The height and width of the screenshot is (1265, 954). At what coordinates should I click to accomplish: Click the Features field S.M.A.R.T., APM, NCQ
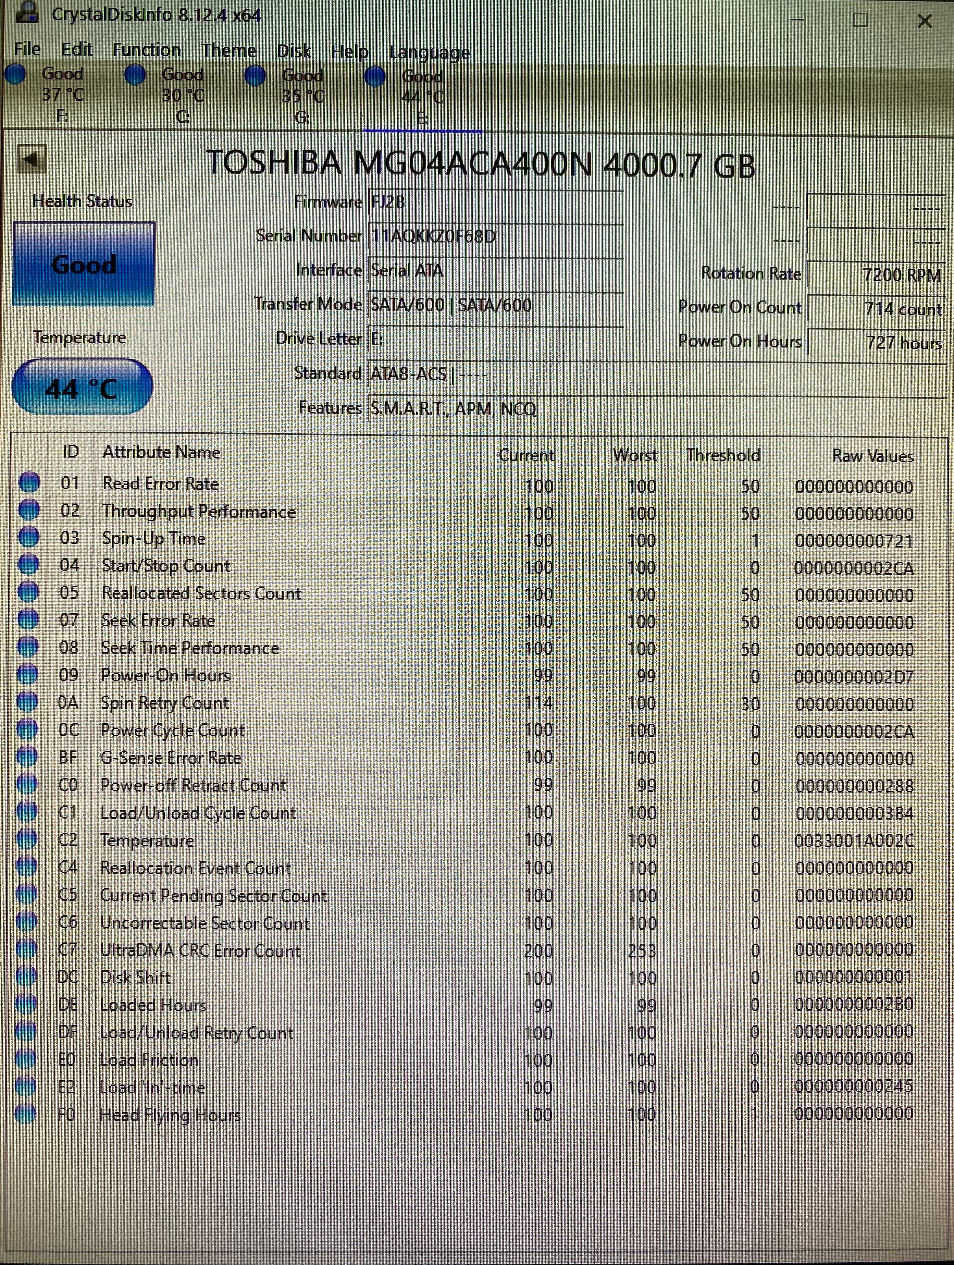[x=657, y=409]
